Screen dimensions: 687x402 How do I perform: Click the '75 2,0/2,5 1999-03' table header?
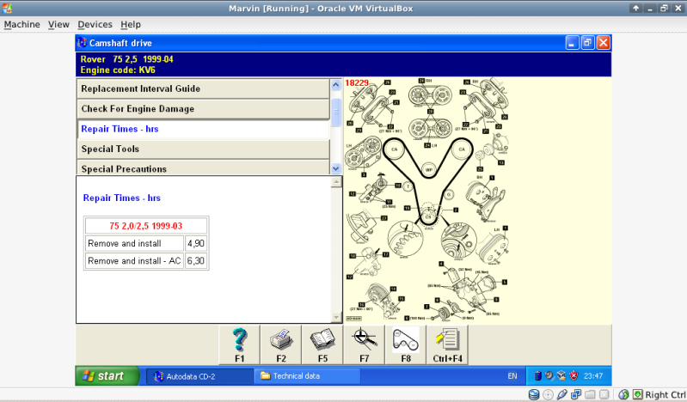point(146,226)
